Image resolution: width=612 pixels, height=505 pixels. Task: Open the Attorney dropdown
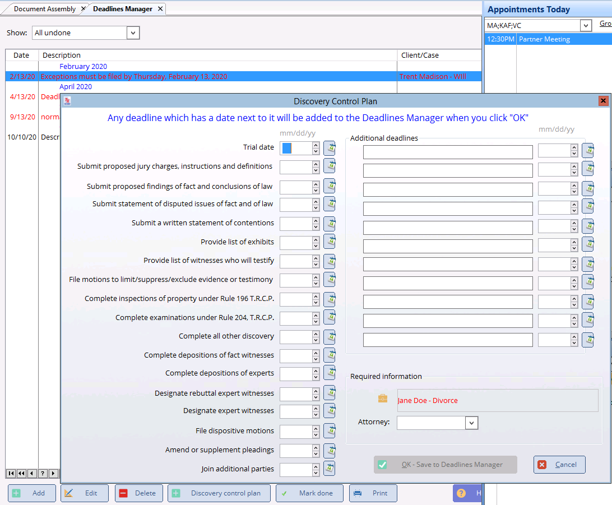471,423
